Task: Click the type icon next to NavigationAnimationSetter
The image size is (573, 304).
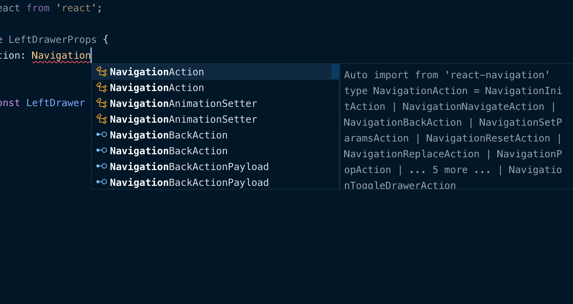Action: pyautogui.click(x=102, y=103)
